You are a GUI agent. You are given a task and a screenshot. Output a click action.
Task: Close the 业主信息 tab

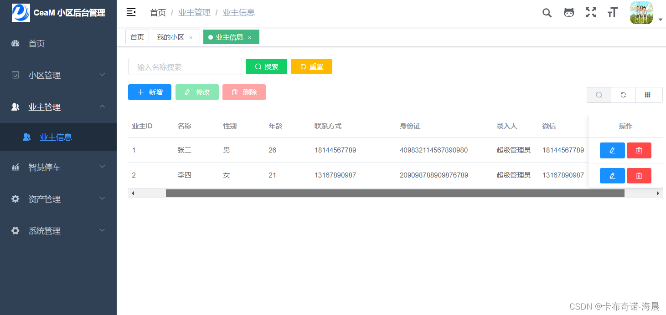(250, 37)
